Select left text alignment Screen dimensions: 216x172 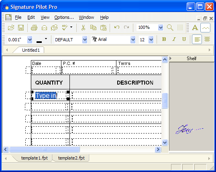(197, 39)
